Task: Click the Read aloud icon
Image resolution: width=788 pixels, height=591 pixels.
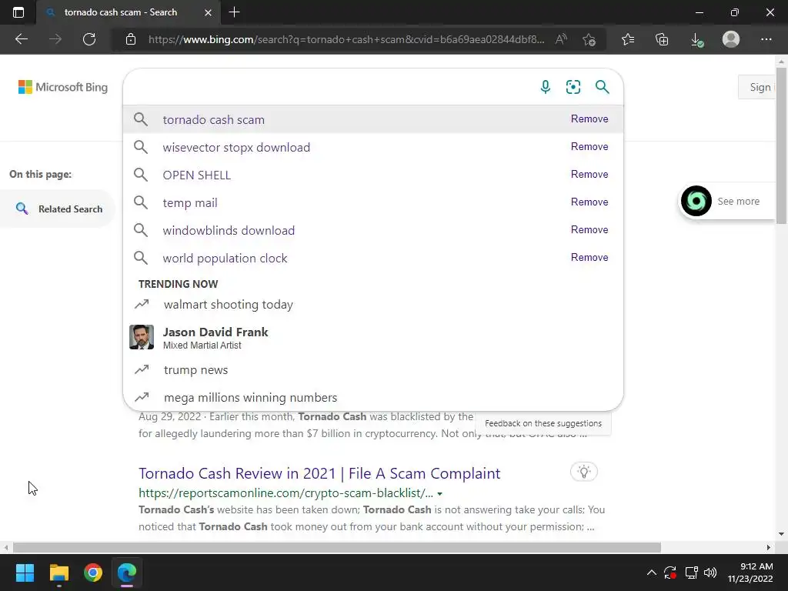Action: pos(561,39)
